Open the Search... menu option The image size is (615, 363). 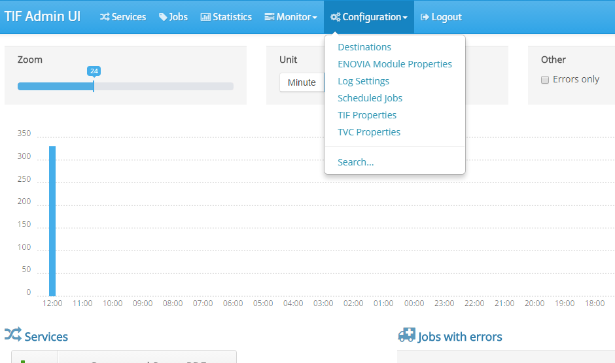tap(355, 162)
